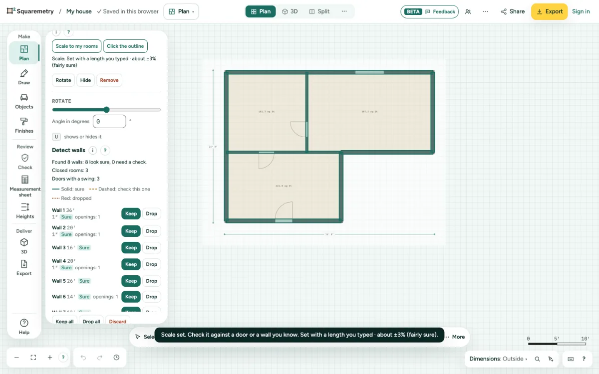Viewport: 599px width, 374px height.
Task: Zoom out with the minus icon
Action: 16,358
